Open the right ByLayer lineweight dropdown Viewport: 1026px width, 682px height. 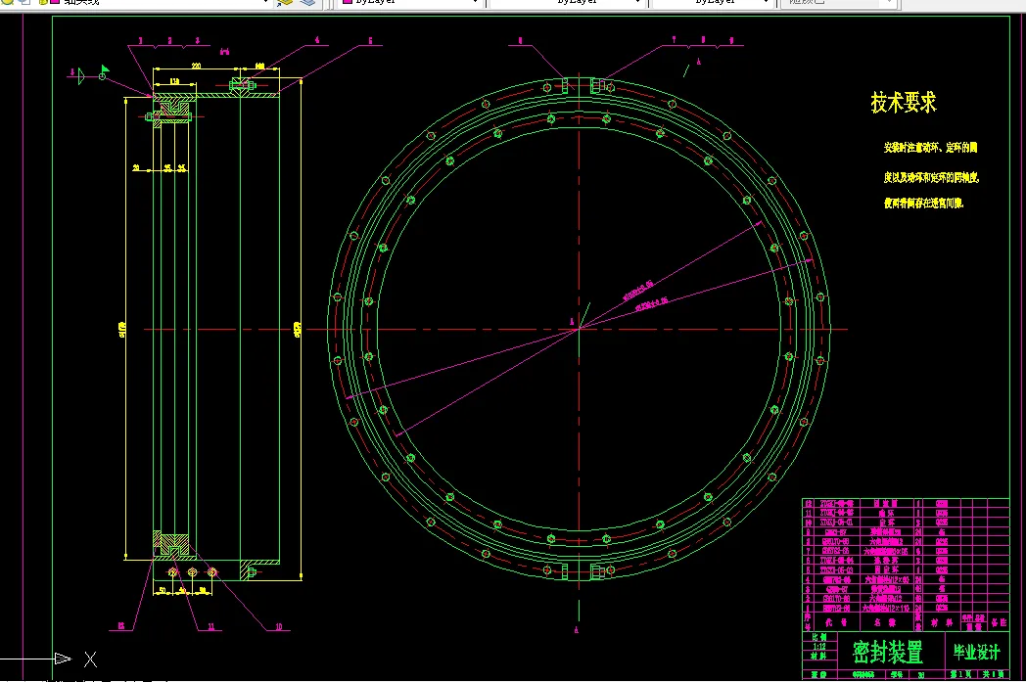point(714,3)
